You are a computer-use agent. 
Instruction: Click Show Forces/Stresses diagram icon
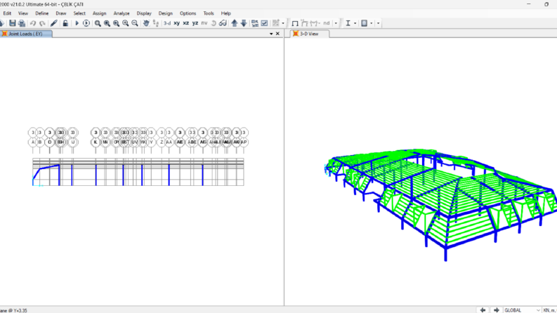[315, 23]
